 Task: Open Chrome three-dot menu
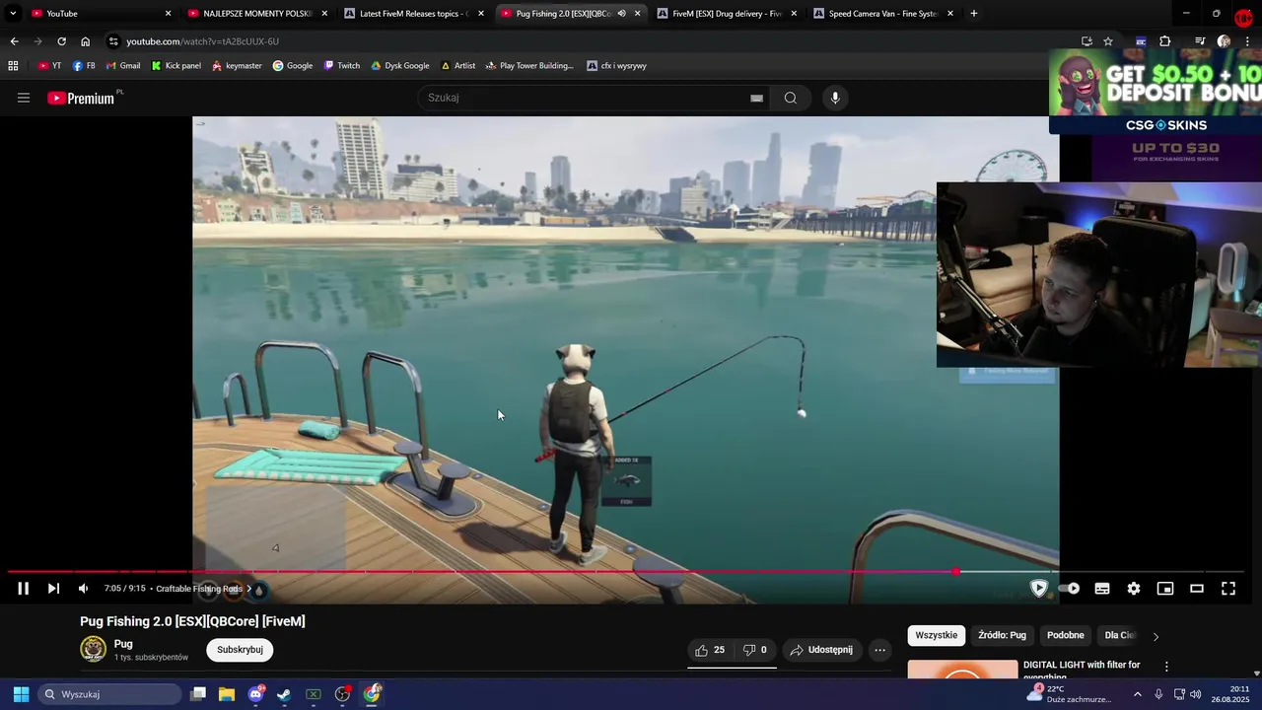tap(1247, 41)
